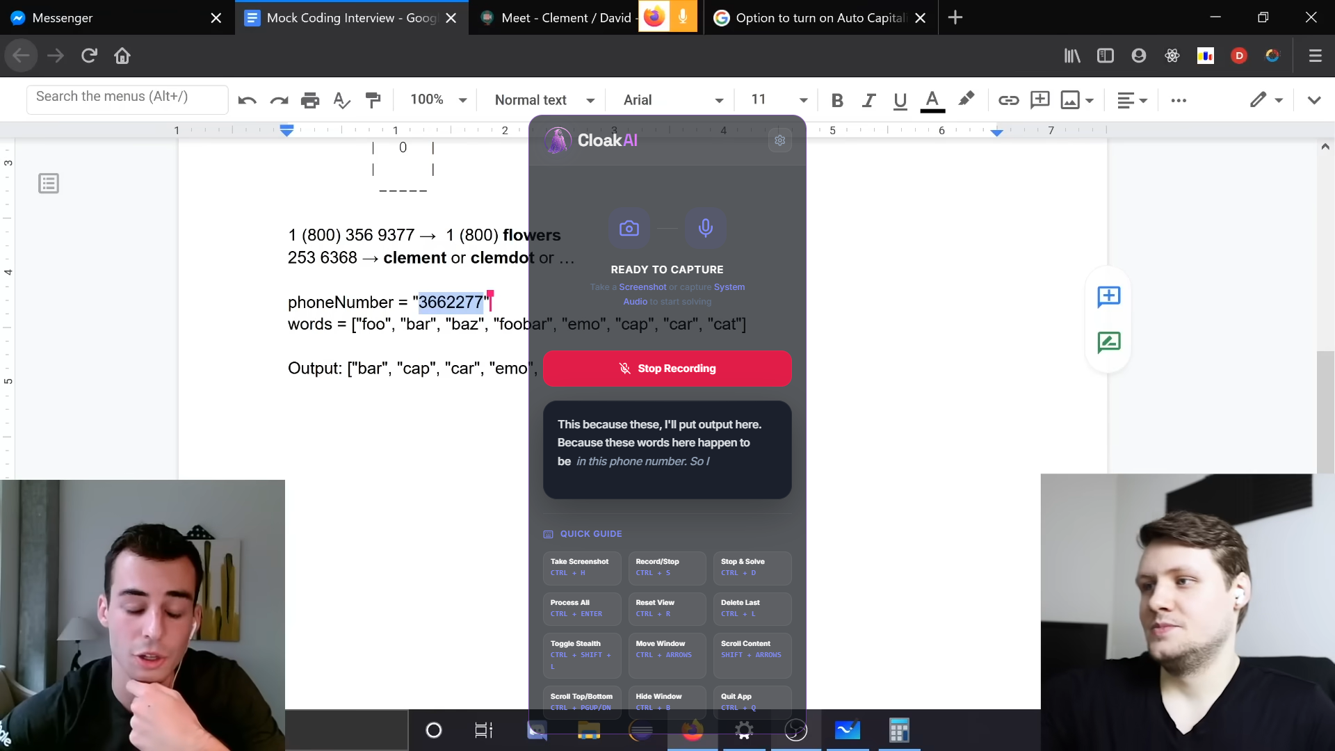This screenshot has height=751, width=1335.
Task: Click the undo arrow icon
Action: click(247, 100)
